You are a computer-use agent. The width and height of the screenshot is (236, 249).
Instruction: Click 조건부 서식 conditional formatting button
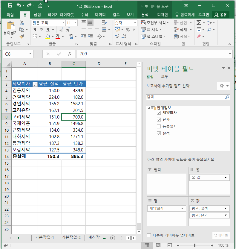click(x=153, y=23)
